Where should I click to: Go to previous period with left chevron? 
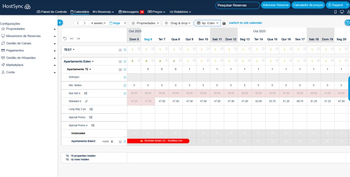point(78,23)
